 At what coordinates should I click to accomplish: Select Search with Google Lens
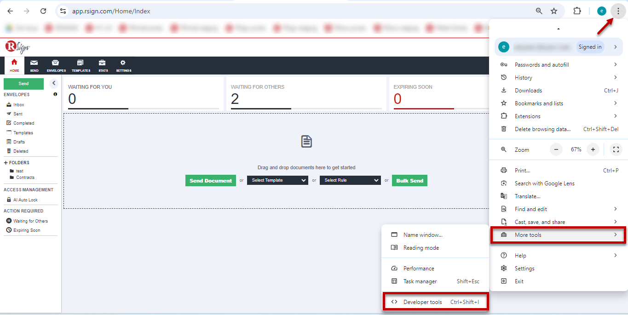click(559, 183)
